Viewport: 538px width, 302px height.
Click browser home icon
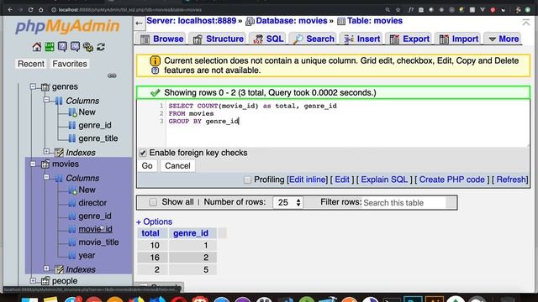click(41, 10)
